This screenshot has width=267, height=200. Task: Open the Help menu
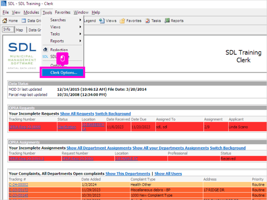[x=96, y=12]
